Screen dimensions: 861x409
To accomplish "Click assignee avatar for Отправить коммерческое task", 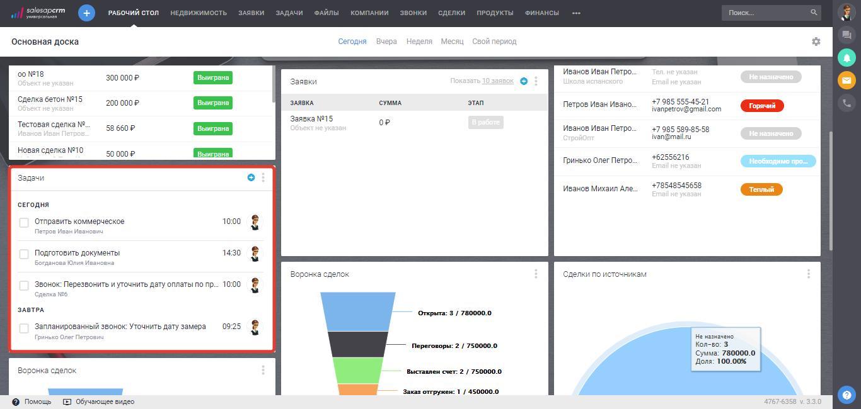I will [255, 222].
